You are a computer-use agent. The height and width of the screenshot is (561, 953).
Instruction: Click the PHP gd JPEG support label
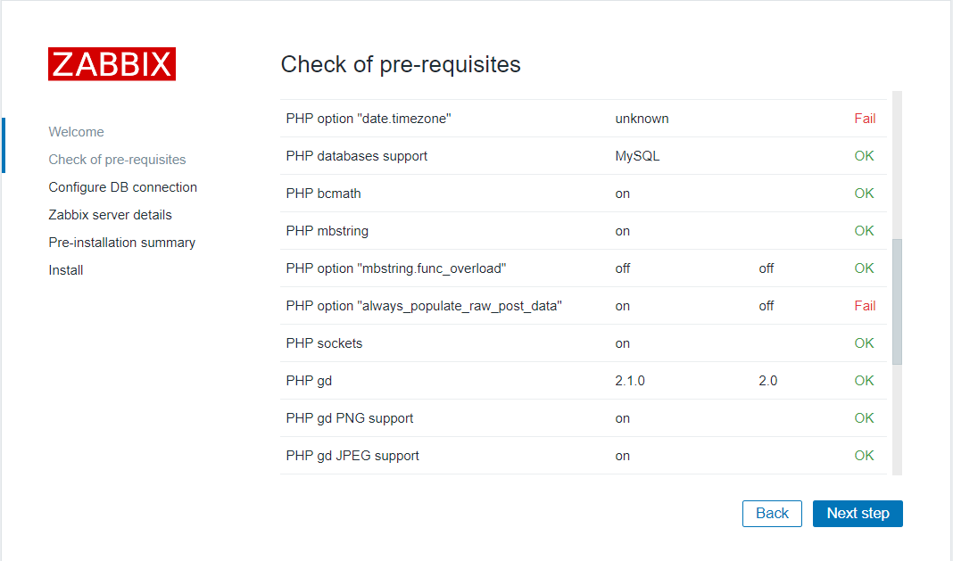click(x=352, y=456)
